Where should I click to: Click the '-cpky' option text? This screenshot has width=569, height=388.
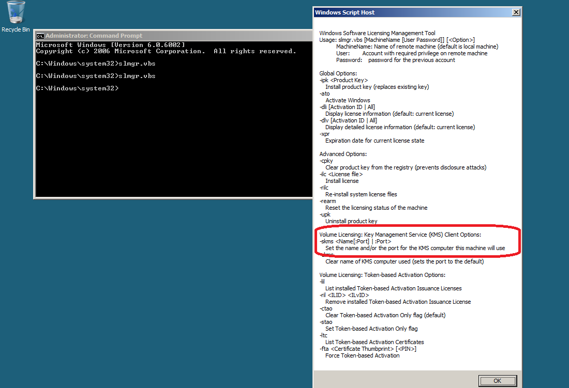326,161
